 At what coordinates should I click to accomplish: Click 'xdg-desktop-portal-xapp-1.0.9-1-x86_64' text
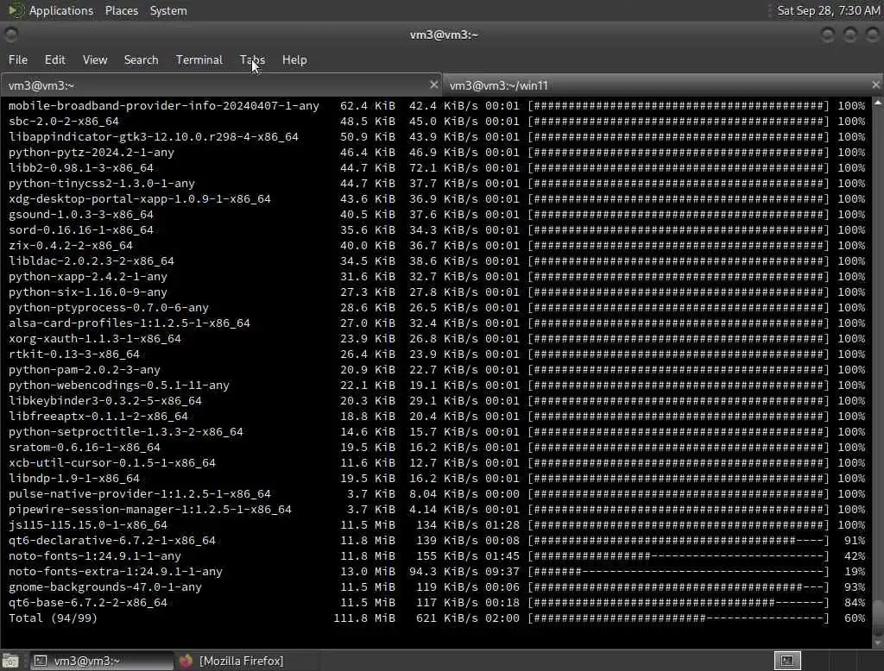pos(139,199)
